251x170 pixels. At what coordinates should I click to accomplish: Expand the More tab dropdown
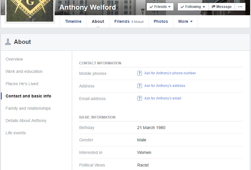185,21
